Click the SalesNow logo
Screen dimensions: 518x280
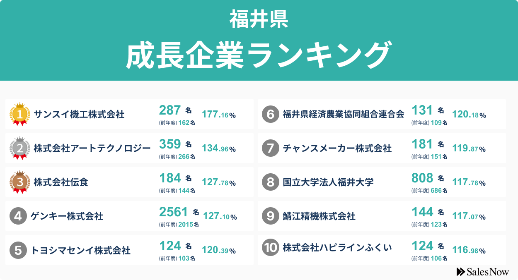(482, 272)
